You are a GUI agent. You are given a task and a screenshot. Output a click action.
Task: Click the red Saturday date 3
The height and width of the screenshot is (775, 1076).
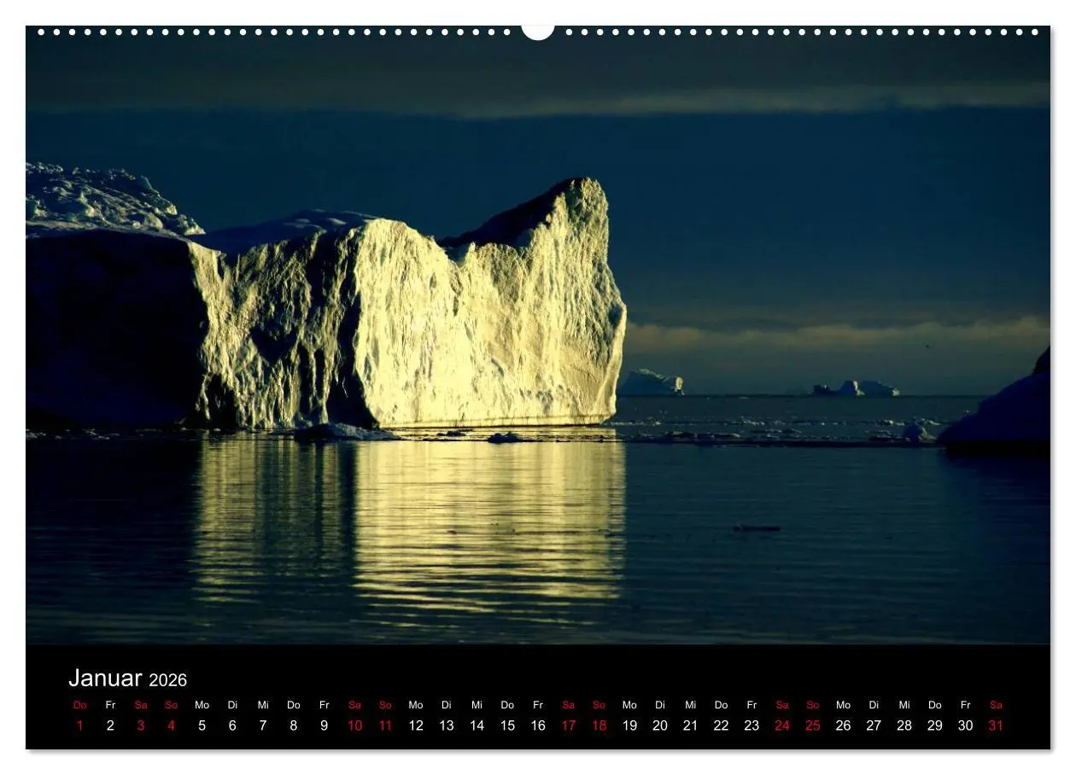point(139,725)
